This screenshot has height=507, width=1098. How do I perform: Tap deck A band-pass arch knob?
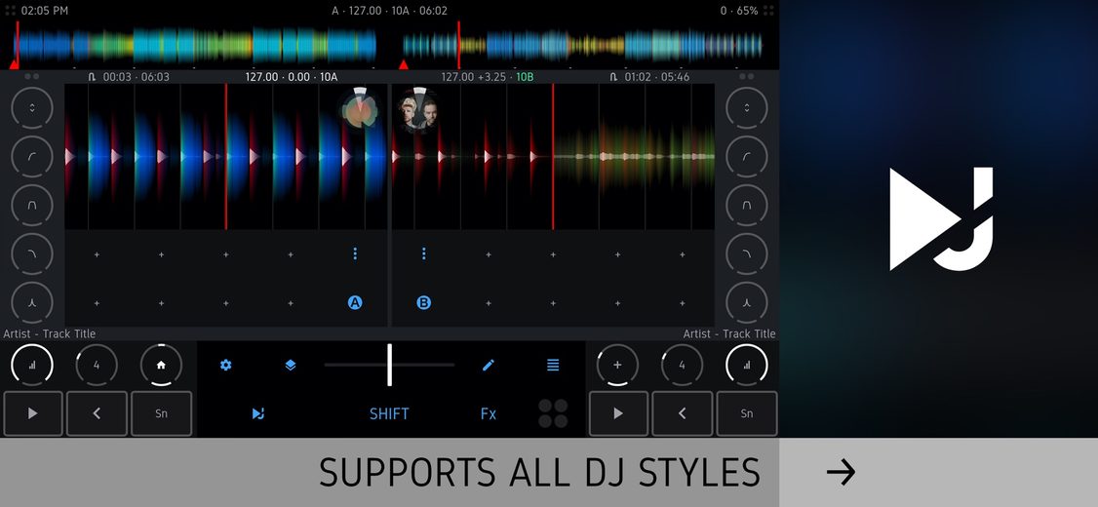32,205
